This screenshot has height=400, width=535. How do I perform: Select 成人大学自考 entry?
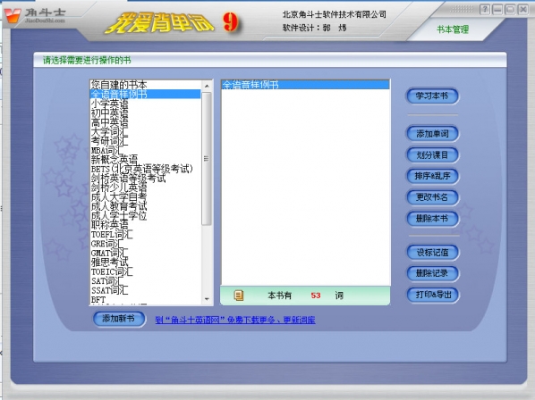point(145,197)
